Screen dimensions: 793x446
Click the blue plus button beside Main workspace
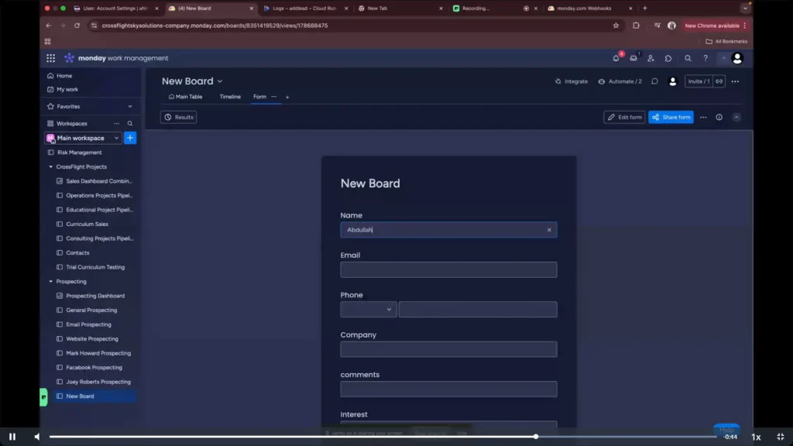coord(130,138)
